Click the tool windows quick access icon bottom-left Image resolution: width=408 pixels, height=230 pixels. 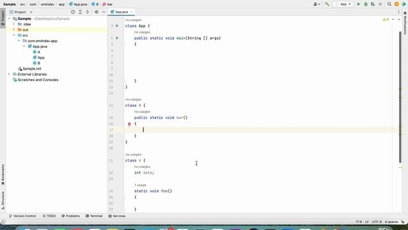[3, 222]
